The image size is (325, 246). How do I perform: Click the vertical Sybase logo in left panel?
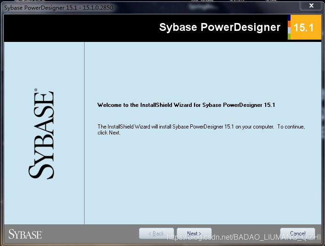pyautogui.click(x=41, y=134)
